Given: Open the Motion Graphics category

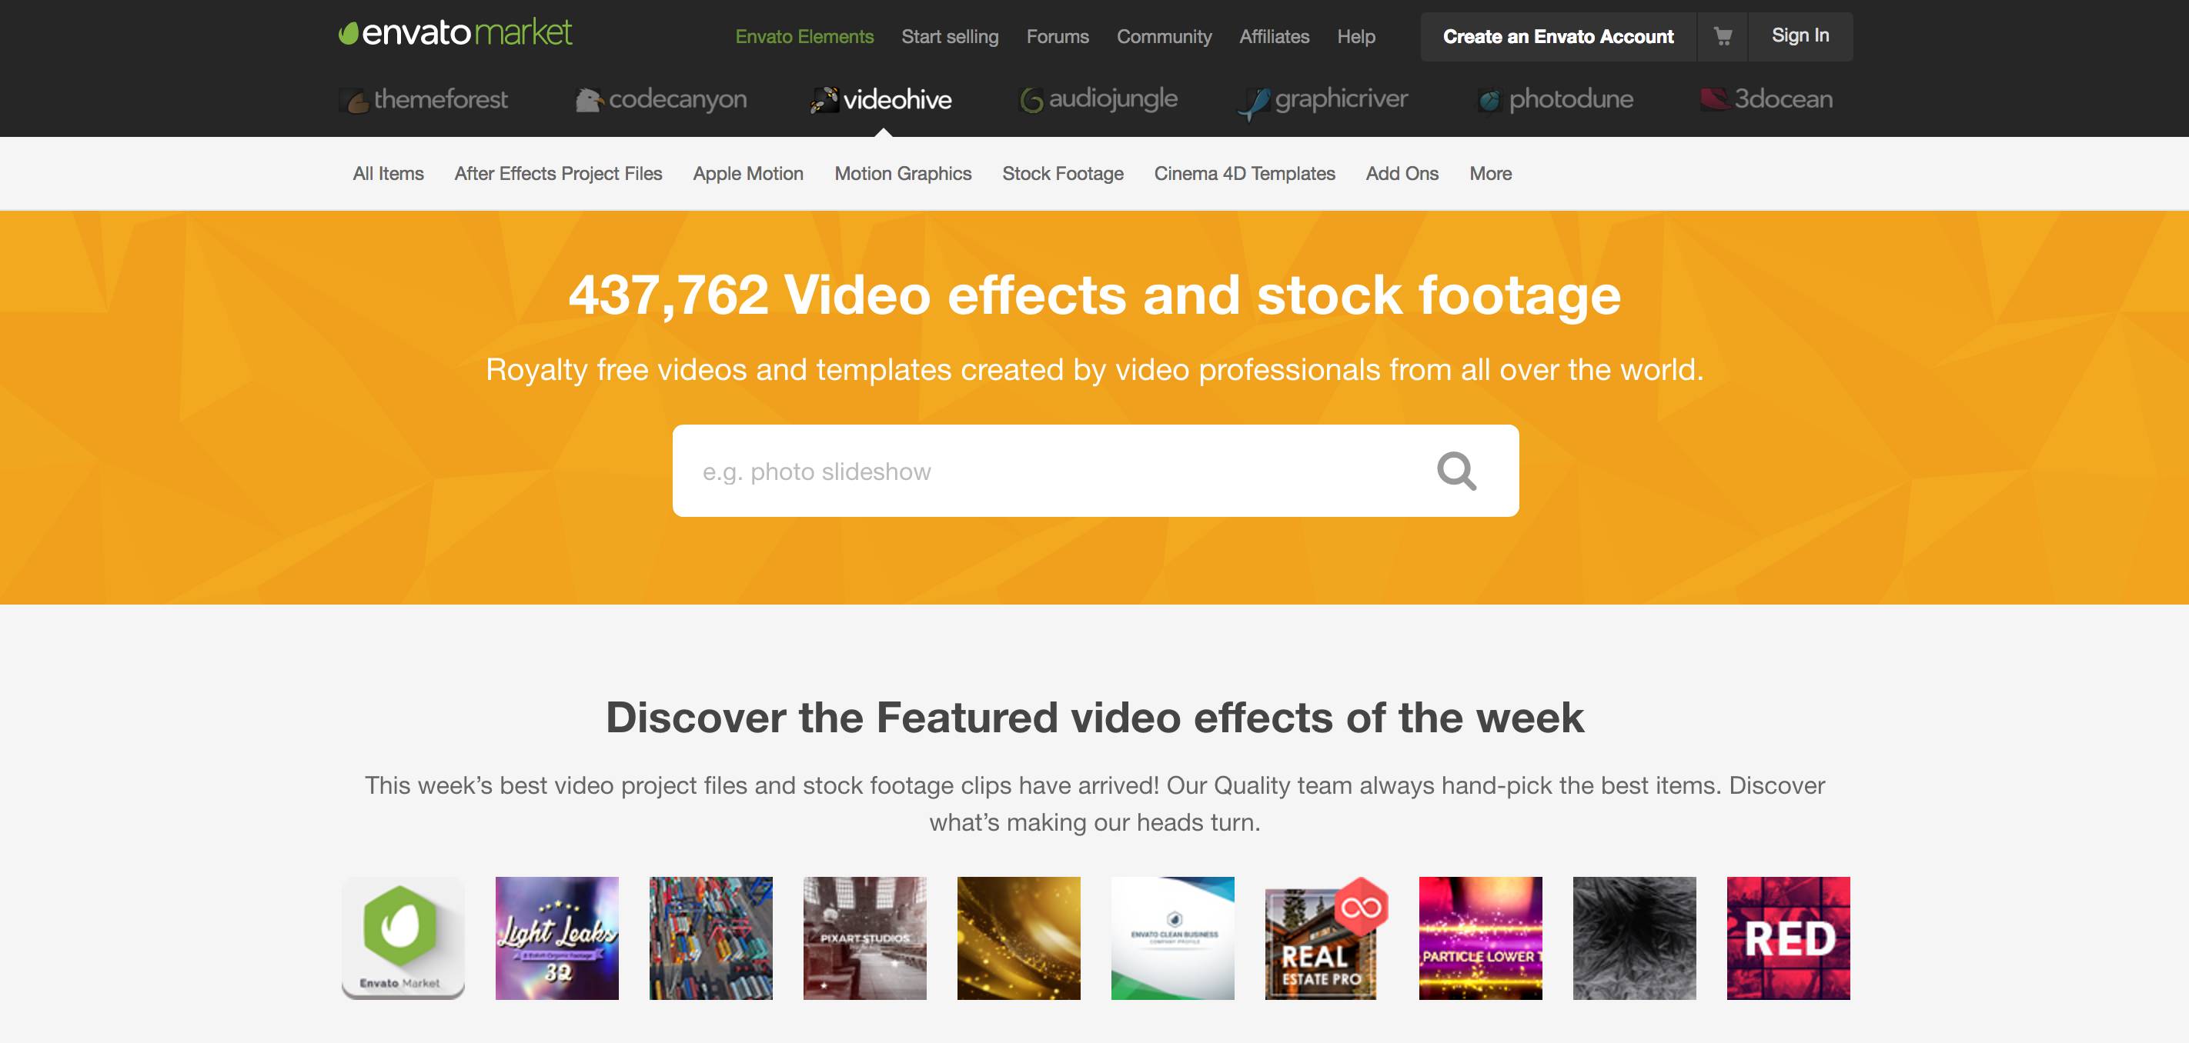Looking at the screenshot, I should click(902, 173).
